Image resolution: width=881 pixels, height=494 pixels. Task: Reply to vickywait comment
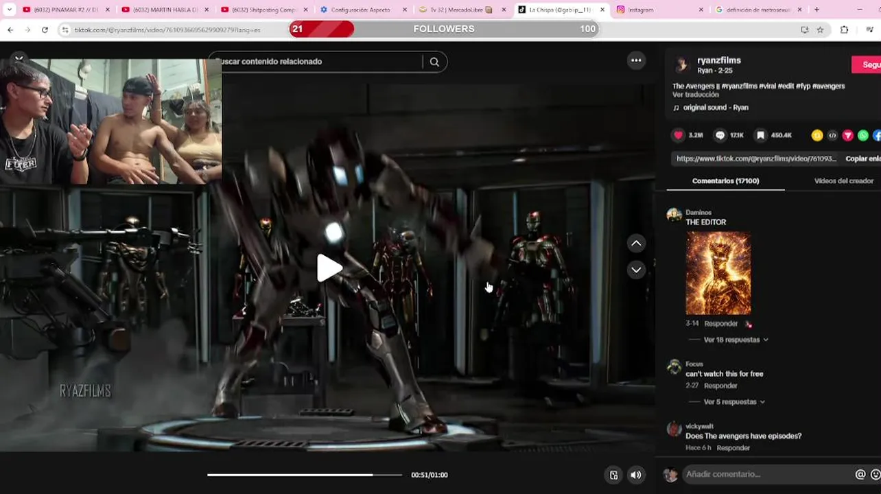point(733,448)
